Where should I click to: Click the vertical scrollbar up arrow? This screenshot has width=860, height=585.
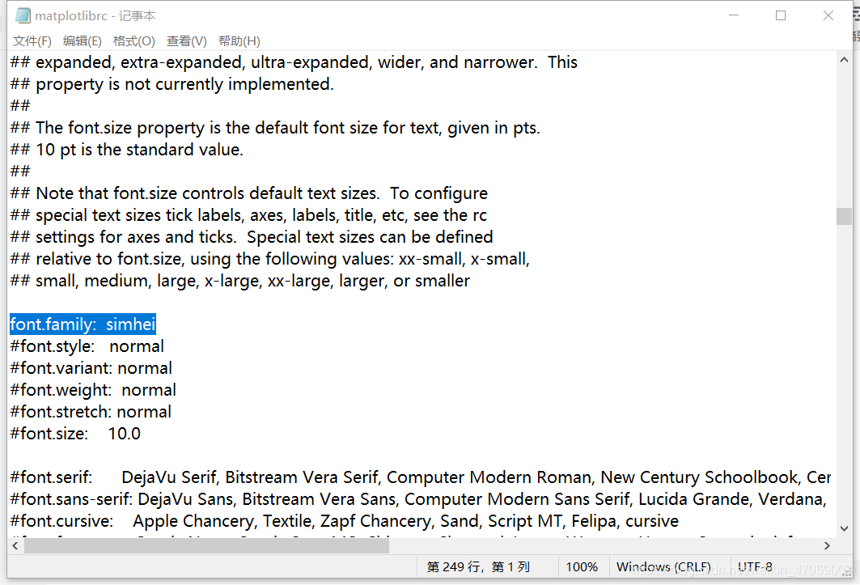tap(844, 60)
